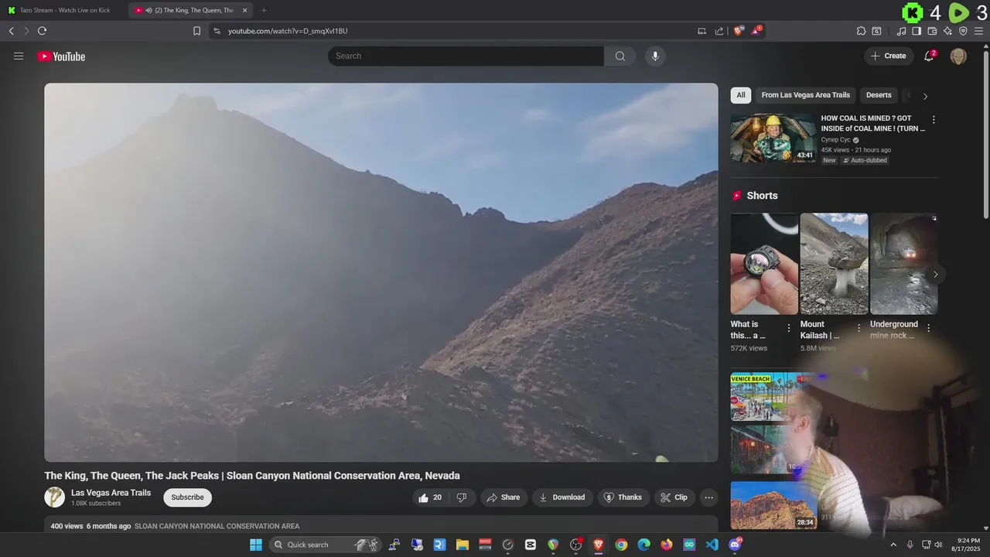Open the Brave VPN shield icon
990x557 pixels.
(x=963, y=31)
